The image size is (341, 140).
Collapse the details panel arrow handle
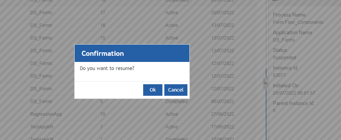pyautogui.click(x=265, y=83)
